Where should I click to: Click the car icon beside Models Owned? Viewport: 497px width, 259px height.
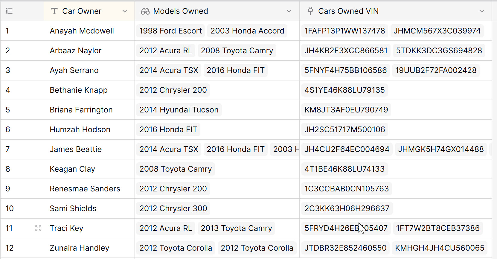coord(145,11)
